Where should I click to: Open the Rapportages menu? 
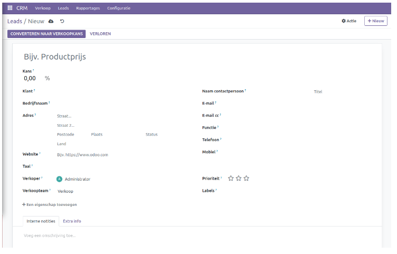[x=88, y=8]
